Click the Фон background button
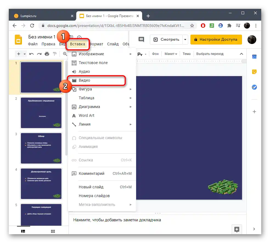 (x=155, y=54)
